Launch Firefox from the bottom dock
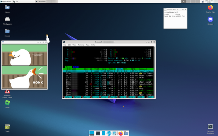 point(121,133)
